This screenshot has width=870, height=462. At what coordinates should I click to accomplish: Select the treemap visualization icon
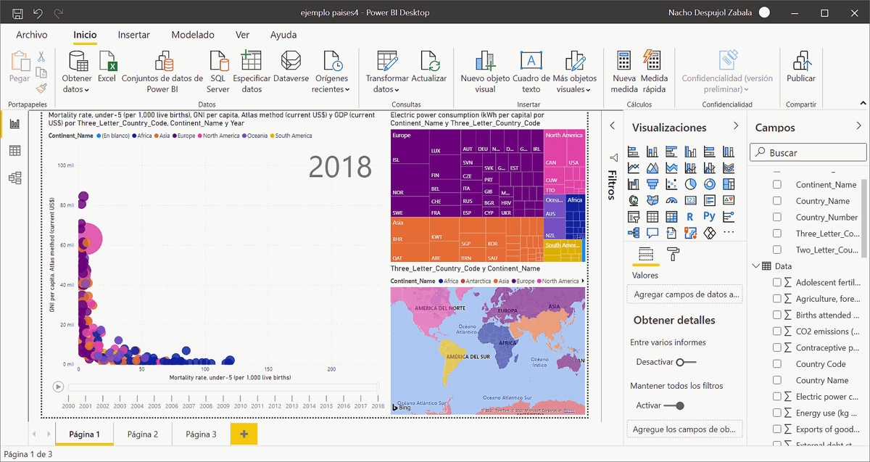[x=729, y=184]
